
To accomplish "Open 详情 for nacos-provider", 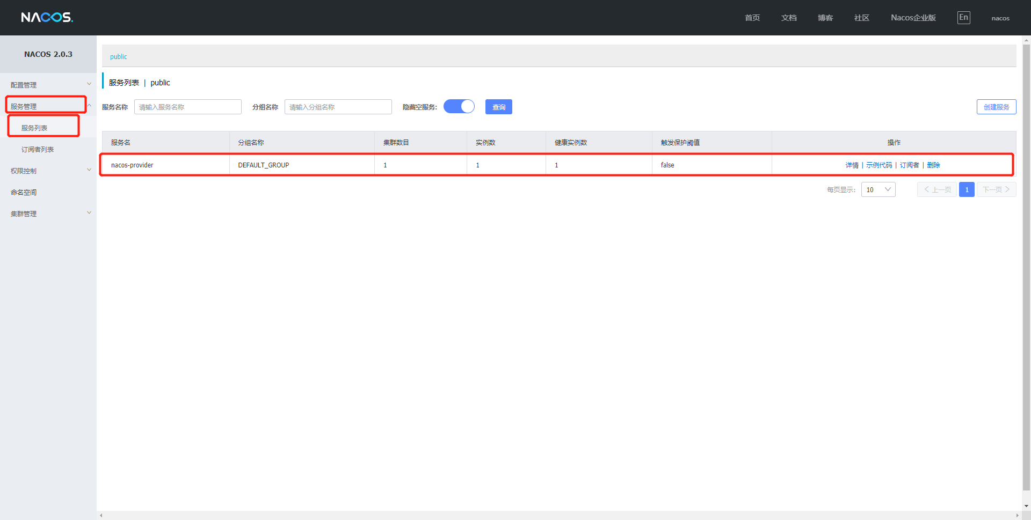I will tap(852, 165).
